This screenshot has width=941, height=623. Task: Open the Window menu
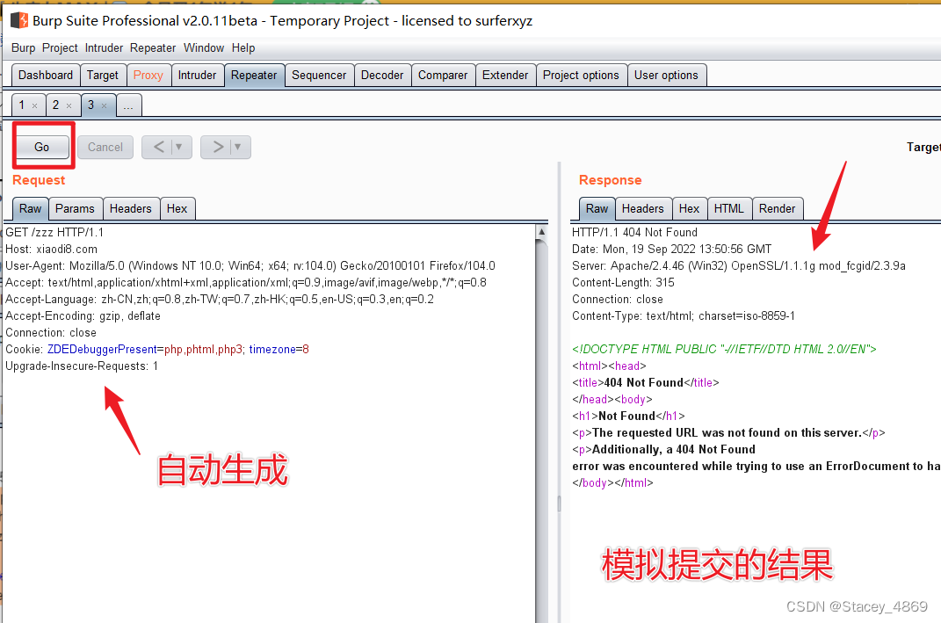[204, 48]
